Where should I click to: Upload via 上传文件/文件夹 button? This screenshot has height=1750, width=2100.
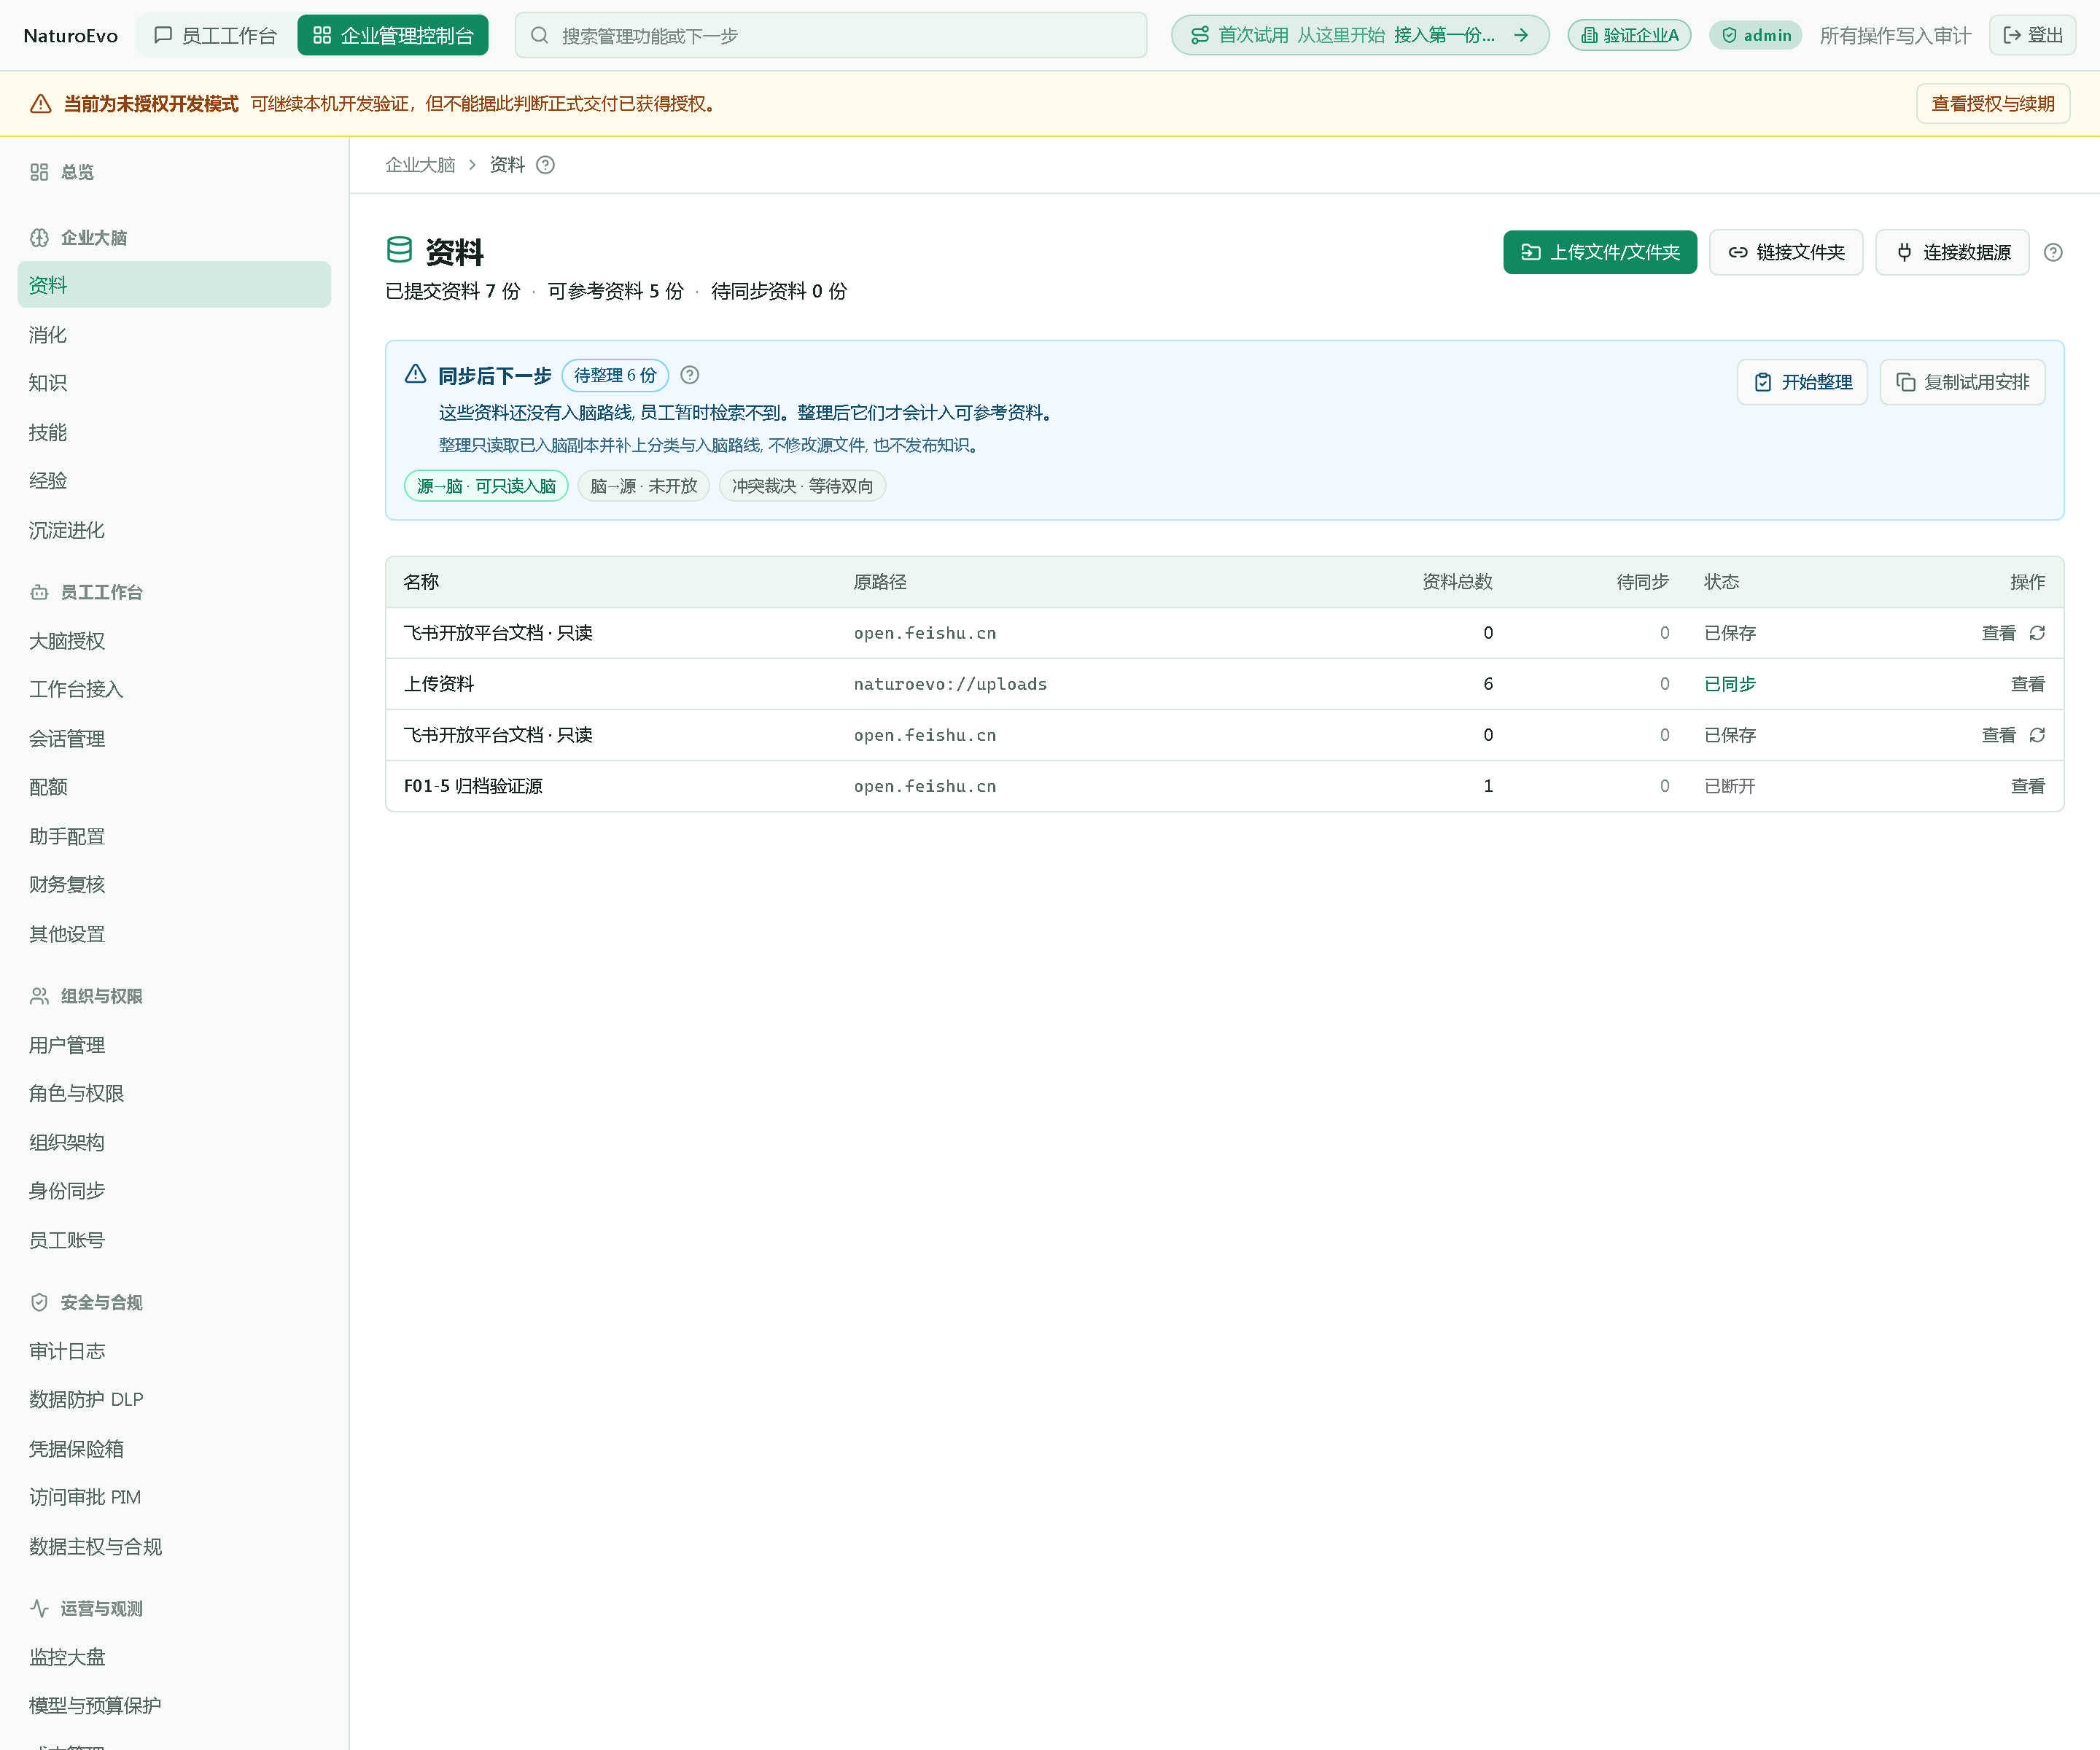tap(1600, 252)
